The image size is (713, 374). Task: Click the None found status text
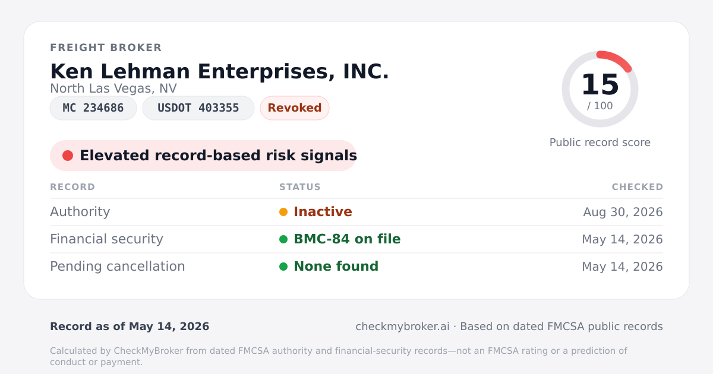(x=336, y=267)
